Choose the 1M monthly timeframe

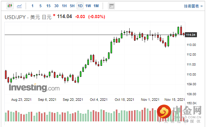pos(96,6)
